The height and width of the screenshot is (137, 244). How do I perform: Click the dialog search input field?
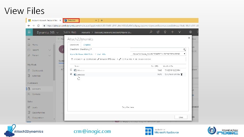(157, 49)
